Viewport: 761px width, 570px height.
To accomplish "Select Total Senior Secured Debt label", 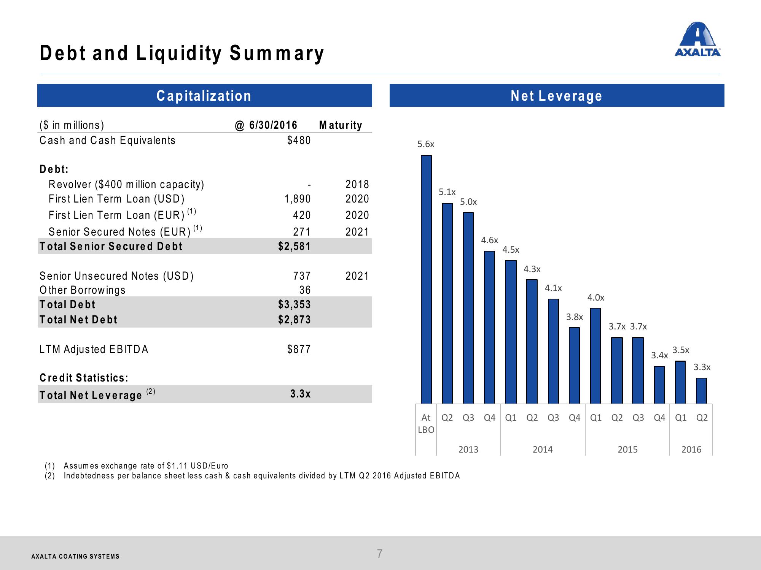I will [111, 246].
